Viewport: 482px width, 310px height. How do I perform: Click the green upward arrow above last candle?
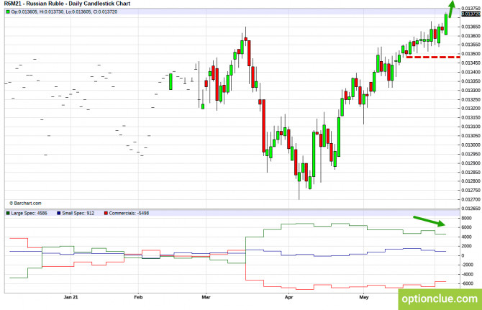[x=452, y=9]
